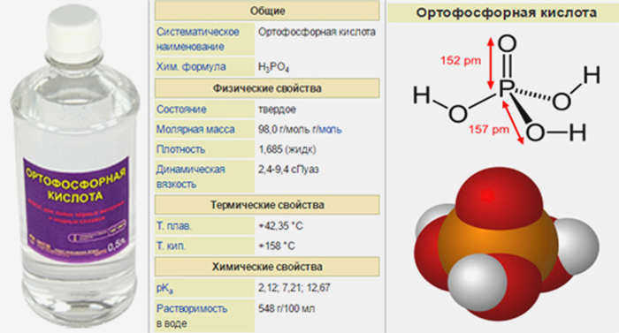The width and height of the screenshot is (619, 333).
Task: Click the double-bonded oxygen 'O' at top
Action: pyautogui.click(x=507, y=44)
